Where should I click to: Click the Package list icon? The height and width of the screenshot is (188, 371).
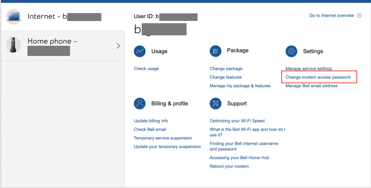tap(216, 51)
